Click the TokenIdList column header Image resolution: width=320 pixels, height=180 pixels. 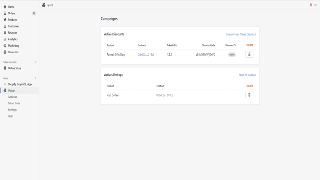tap(172, 45)
